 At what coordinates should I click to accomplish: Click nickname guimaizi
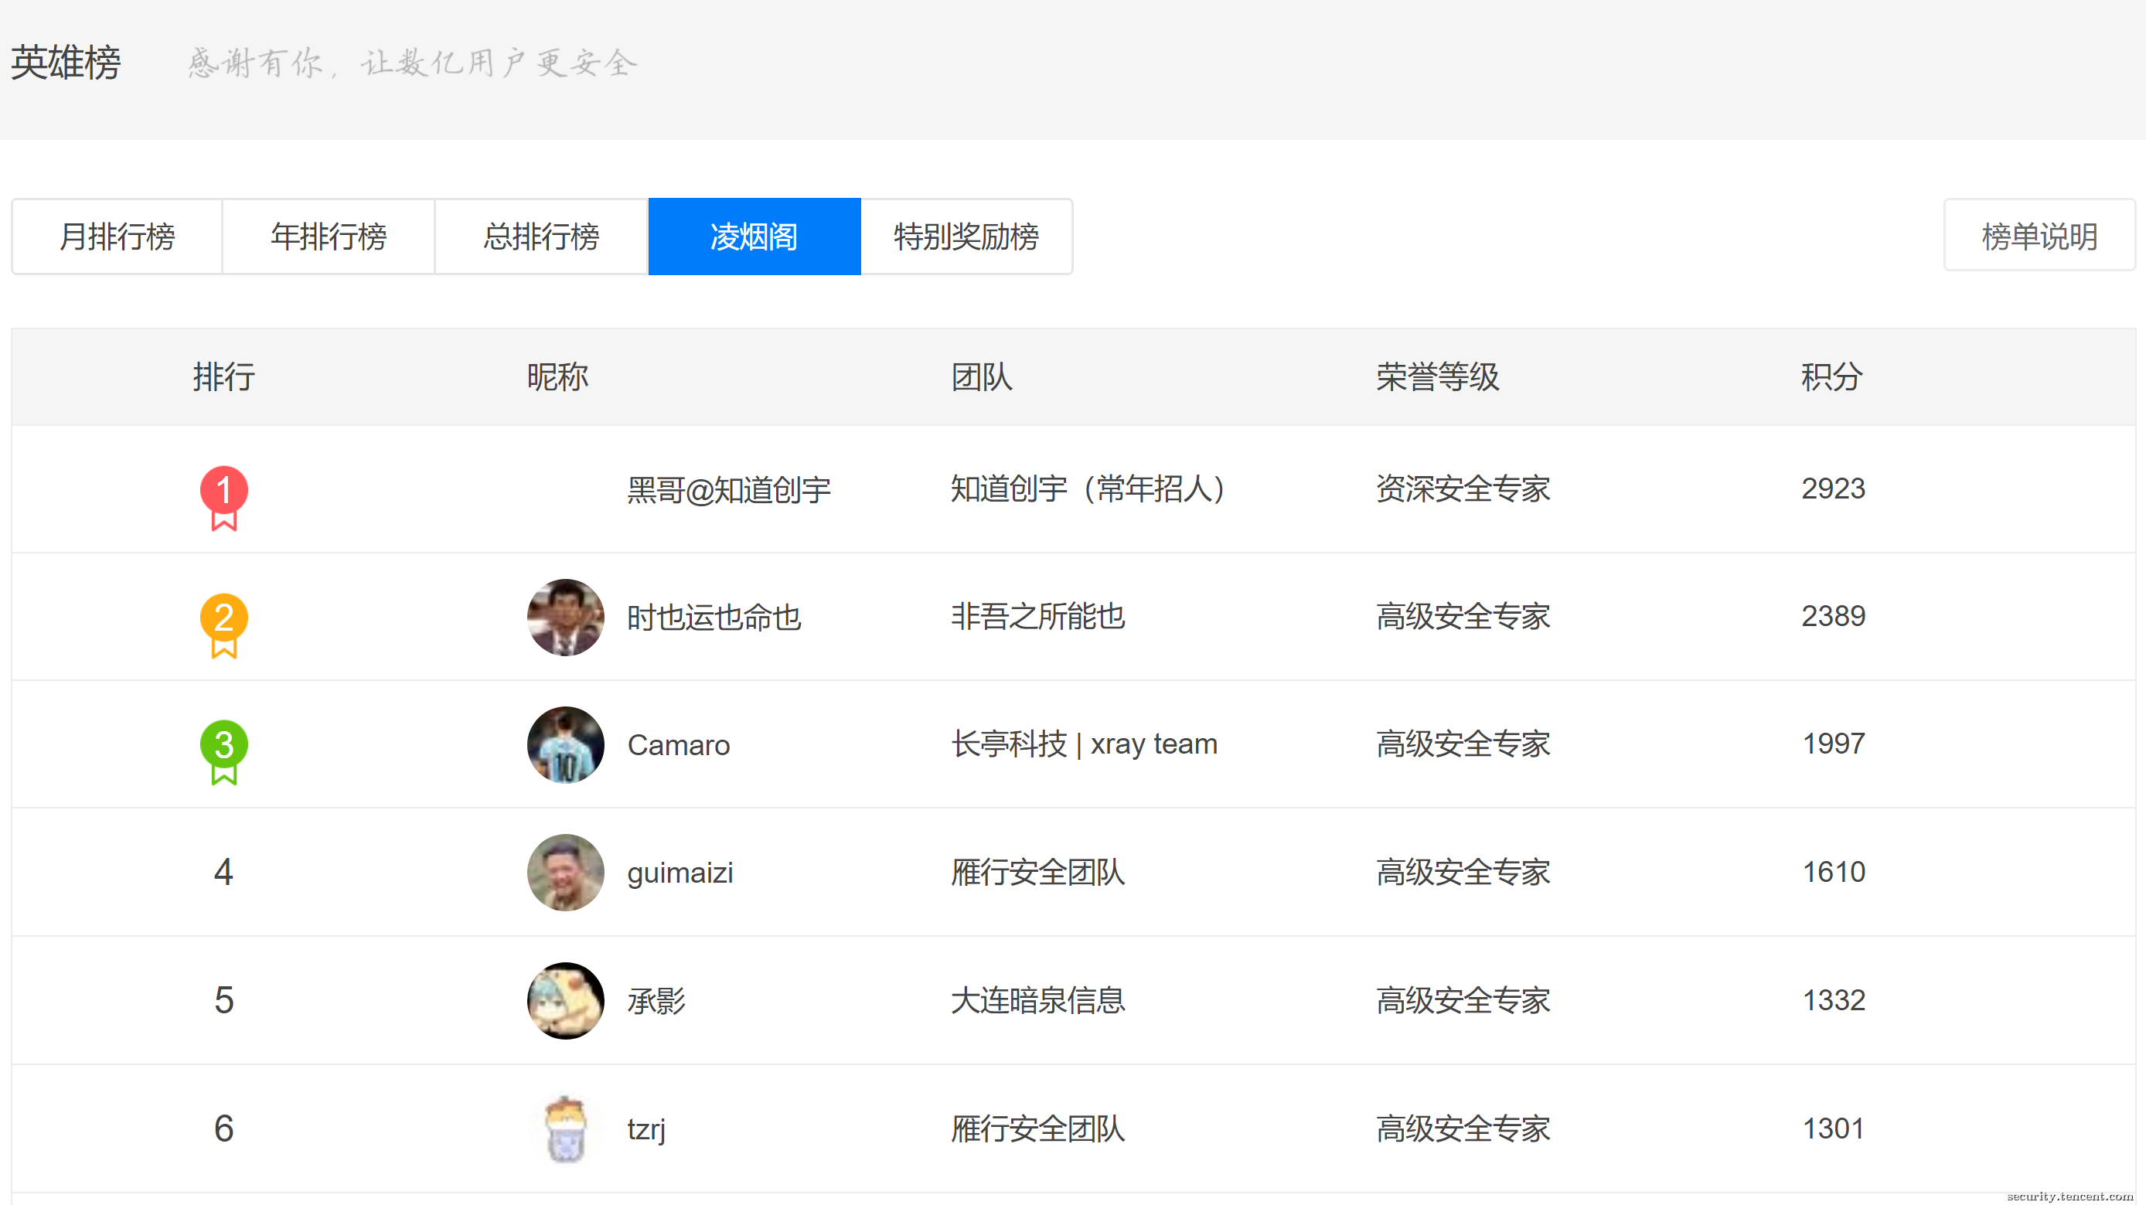(x=680, y=873)
